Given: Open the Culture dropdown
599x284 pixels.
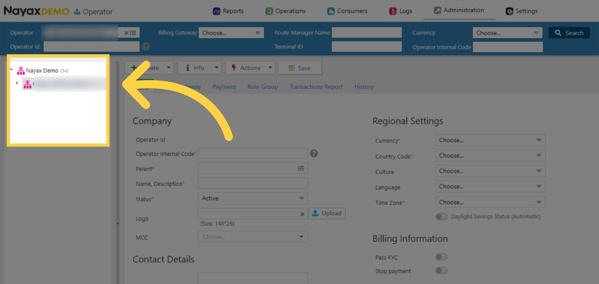Looking at the screenshot, I should [x=490, y=171].
